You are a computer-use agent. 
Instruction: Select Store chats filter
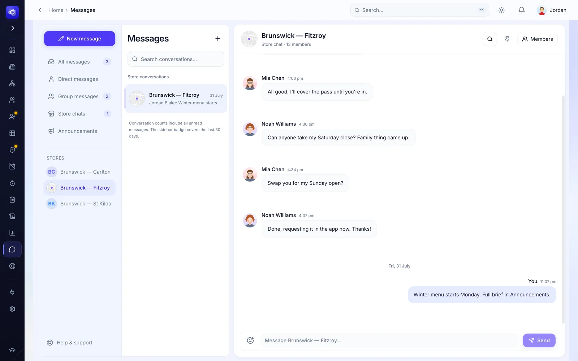coord(79,114)
